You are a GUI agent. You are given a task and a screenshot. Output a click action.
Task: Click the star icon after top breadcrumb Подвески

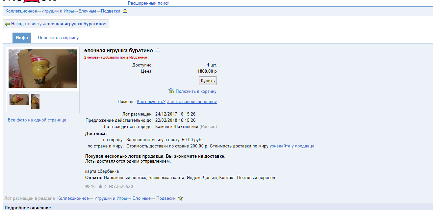pyautogui.click(x=125, y=11)
